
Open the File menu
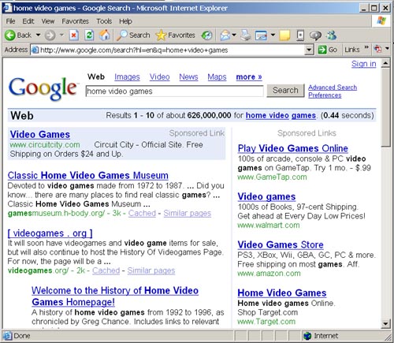click(10, 21)
